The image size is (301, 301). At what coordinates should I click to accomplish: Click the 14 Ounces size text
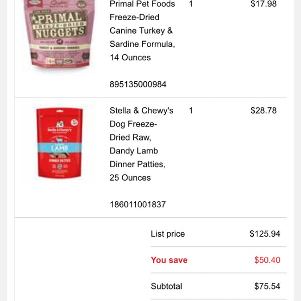130,57
